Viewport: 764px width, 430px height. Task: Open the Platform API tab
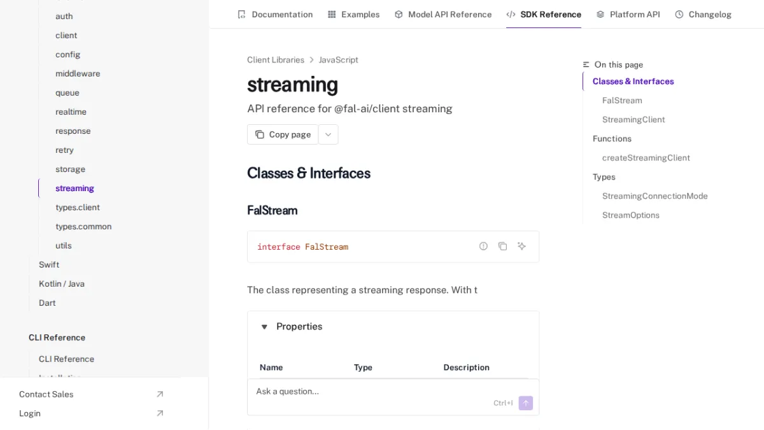(x=628, y=14)
